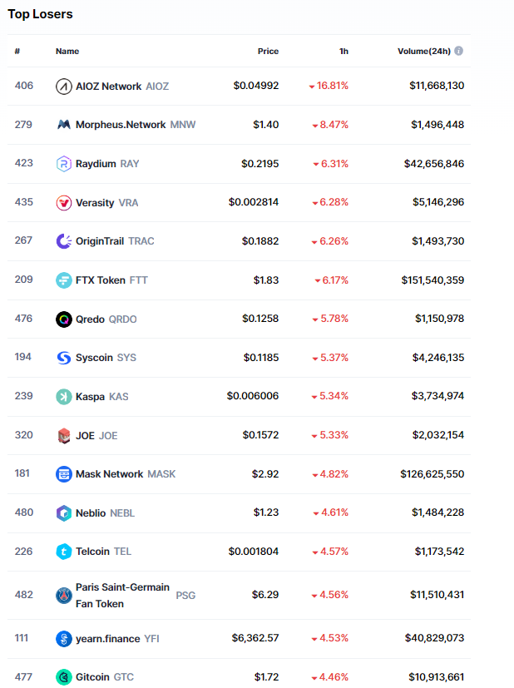Click the FTX Token logo icon
Viewport: 514px width, 688px height.
[x=64, y=280]
